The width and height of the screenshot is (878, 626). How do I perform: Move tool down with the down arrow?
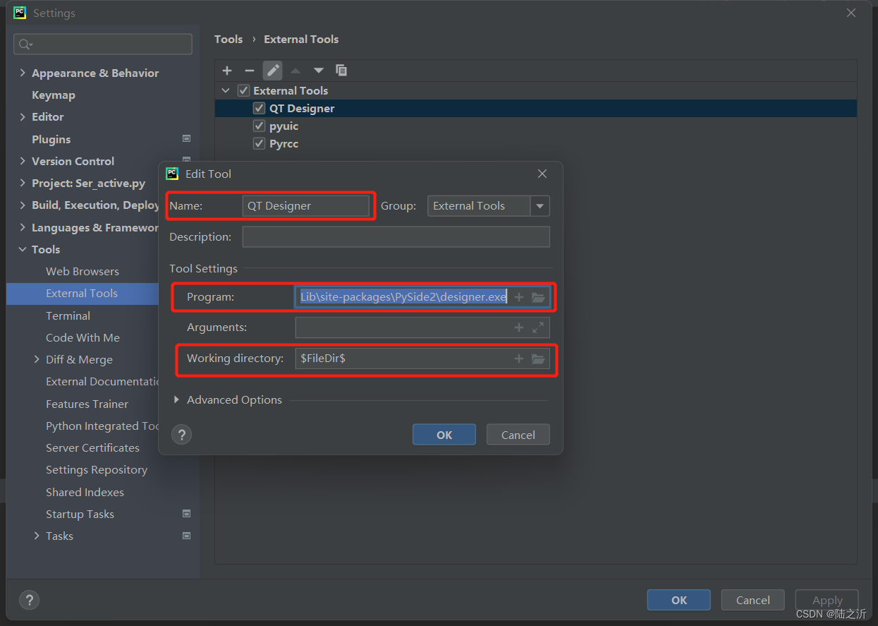(319, 70)
